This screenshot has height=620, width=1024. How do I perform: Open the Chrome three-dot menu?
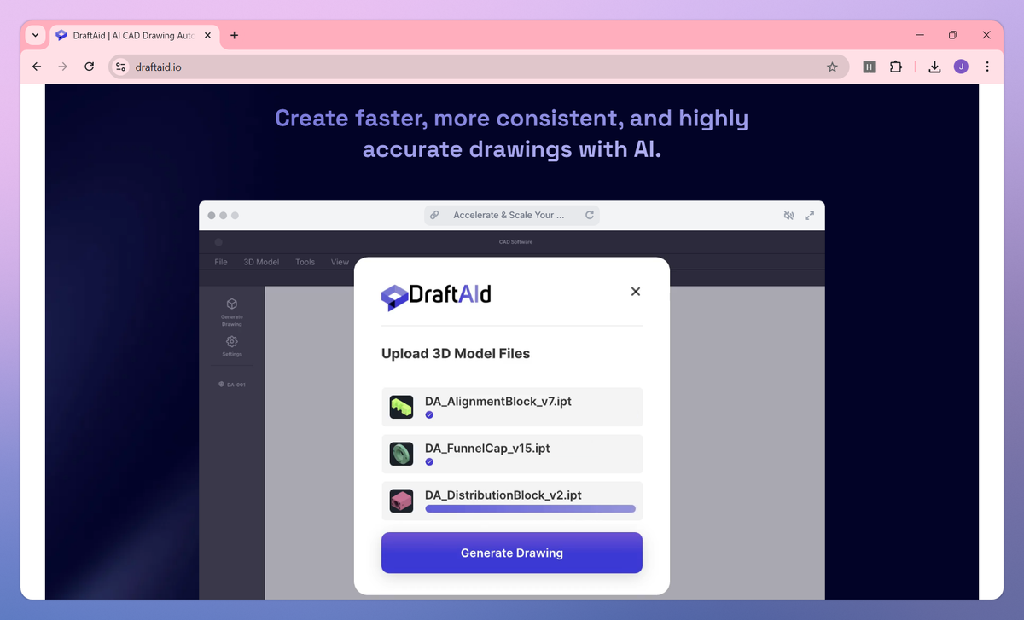[x=987, y=67]
